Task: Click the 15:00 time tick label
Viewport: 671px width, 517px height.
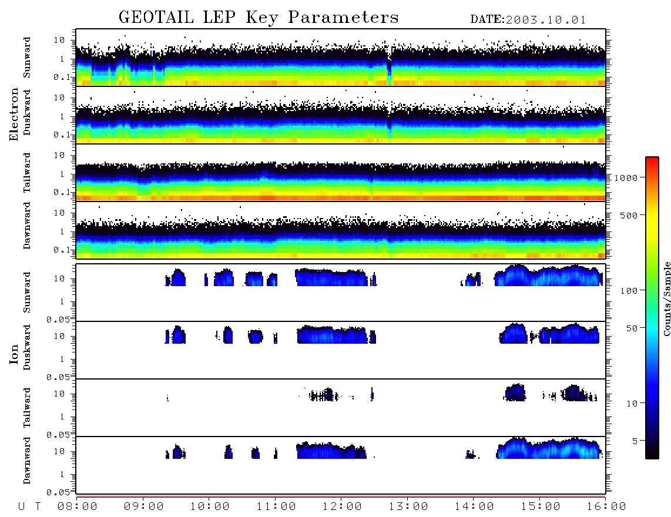Action: point(541,507)
